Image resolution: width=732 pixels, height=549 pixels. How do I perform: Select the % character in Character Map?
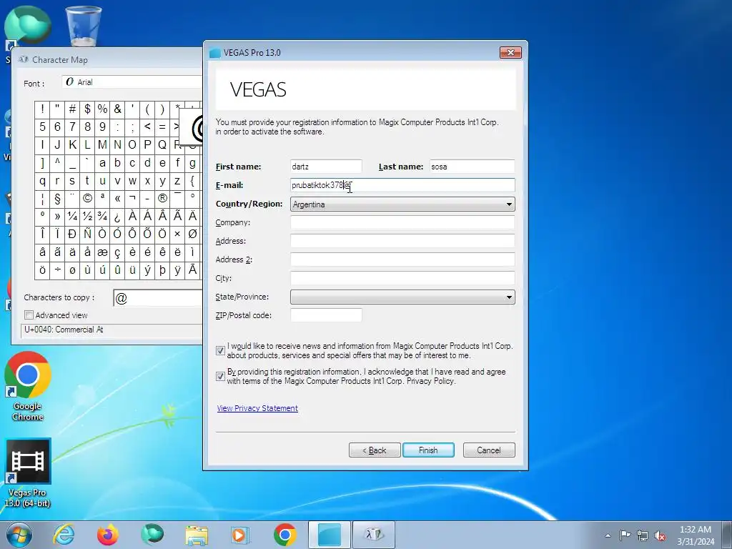point(102,109)
